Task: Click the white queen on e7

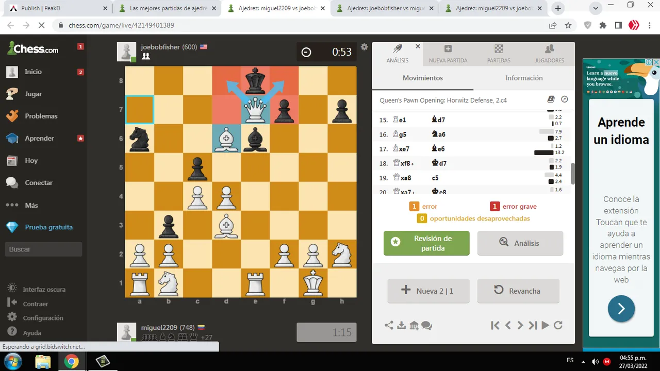Action: click(255, 110)
